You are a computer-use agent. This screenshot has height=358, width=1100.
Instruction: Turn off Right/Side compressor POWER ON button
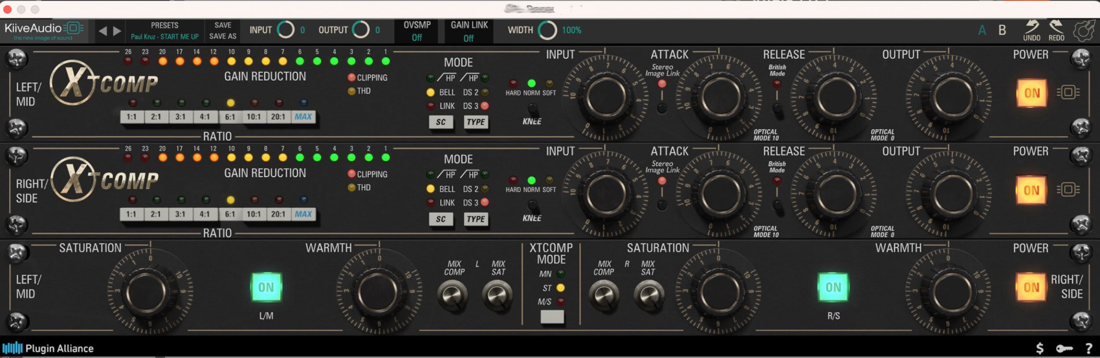coord(1031,190)
